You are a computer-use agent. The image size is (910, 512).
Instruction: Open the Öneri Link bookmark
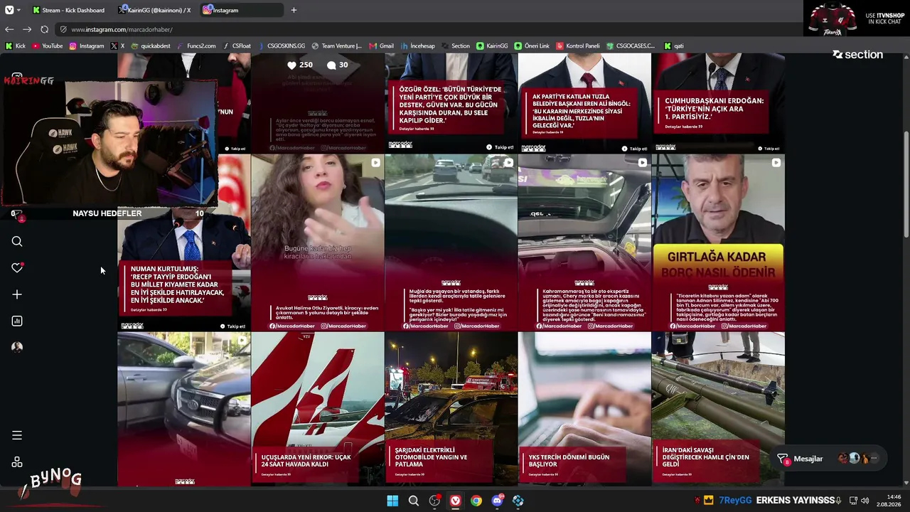coord(532,46)
